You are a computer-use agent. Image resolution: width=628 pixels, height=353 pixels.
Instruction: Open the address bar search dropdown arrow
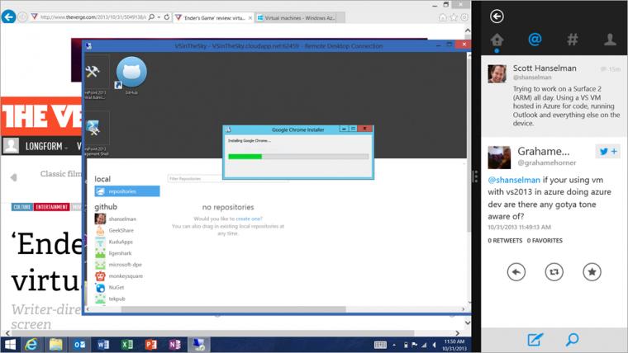pos(159,17)
